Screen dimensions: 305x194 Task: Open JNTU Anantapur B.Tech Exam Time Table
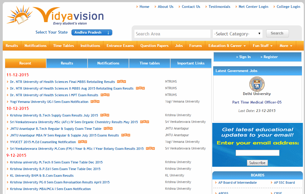click(56, 129)
